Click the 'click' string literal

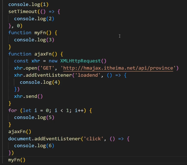coord(93,139)
